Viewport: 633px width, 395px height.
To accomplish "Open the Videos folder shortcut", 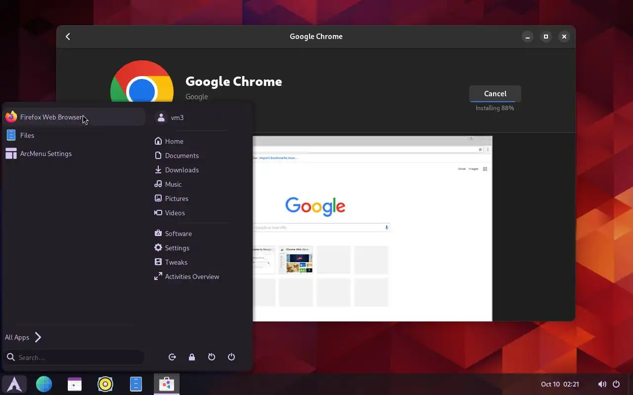I will click(x=170, y=213).
